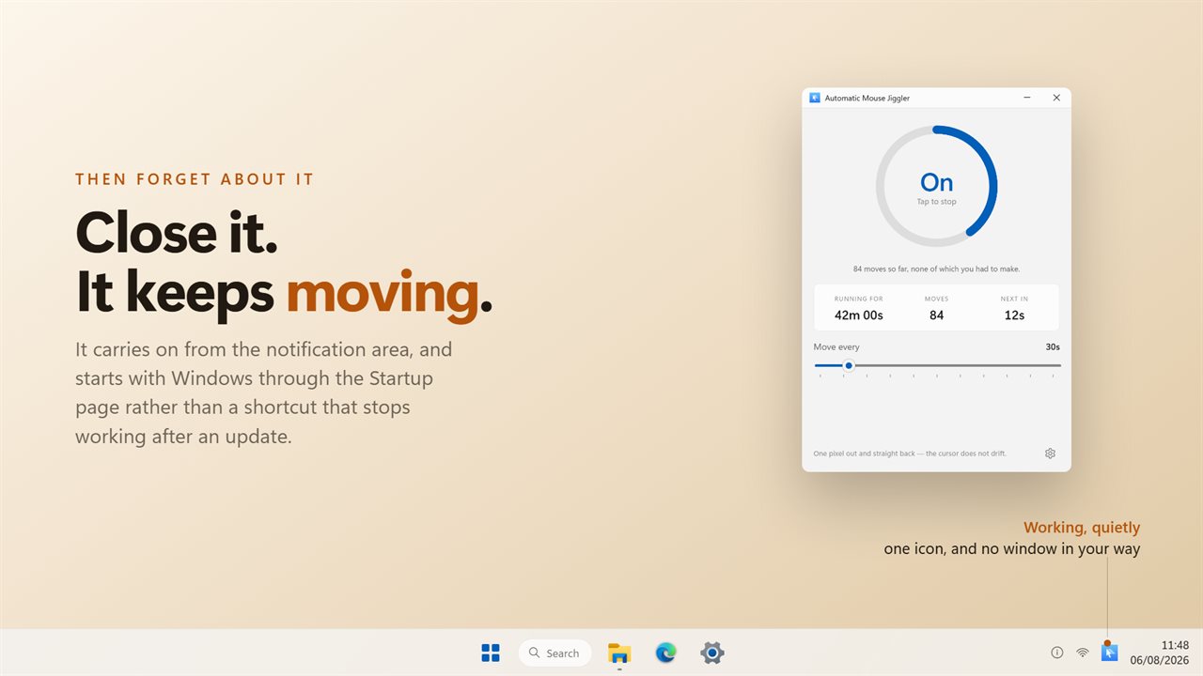Open File Explorer from the taskbar
Image resolution: width=1203 pixels, height=676 pixels.
[x=619, y=653]
